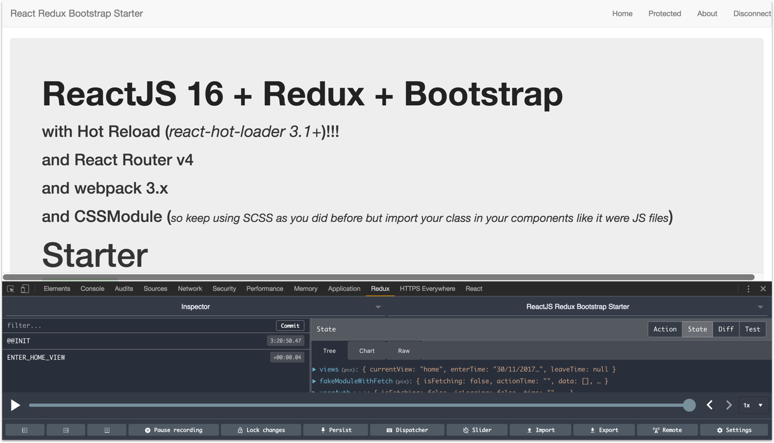Image resolution: width=774 pixels, height=443 pixels.
Task: Select the first monitor layout icon
Action: pos(25,430)
